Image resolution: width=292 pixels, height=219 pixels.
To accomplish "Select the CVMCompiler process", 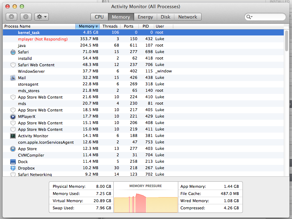I will coord(143,155).
